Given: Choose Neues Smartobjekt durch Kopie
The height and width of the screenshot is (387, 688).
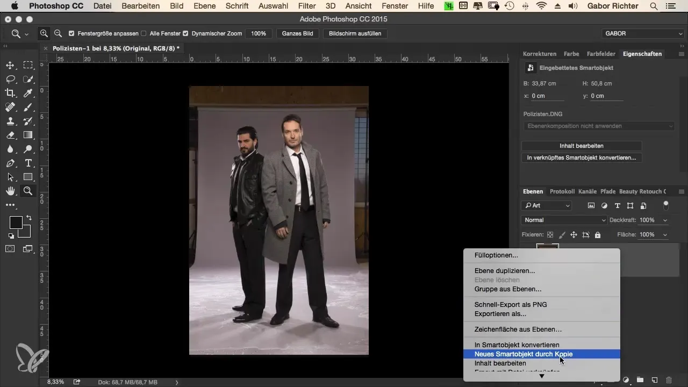Looking at the screenshot, I should pyautogui.click(x=542, y=354).
